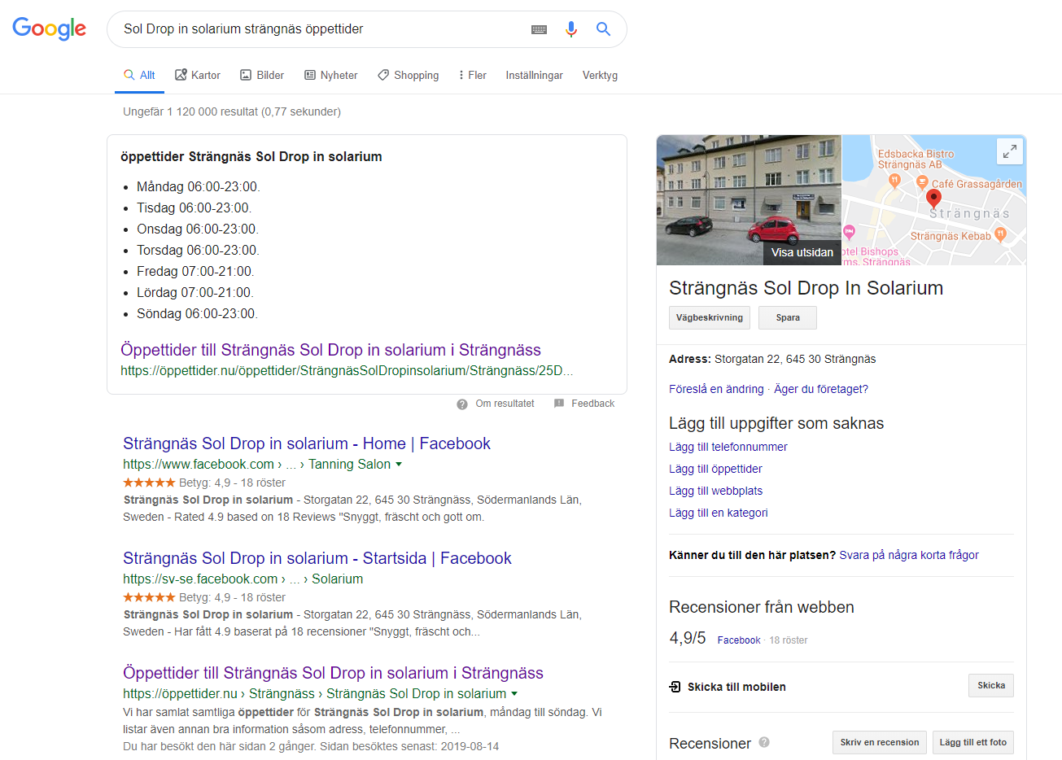Viewport: 1062px width, 760px height.
Task: Click the Facebook reviews source link
Action: (739, 640)
